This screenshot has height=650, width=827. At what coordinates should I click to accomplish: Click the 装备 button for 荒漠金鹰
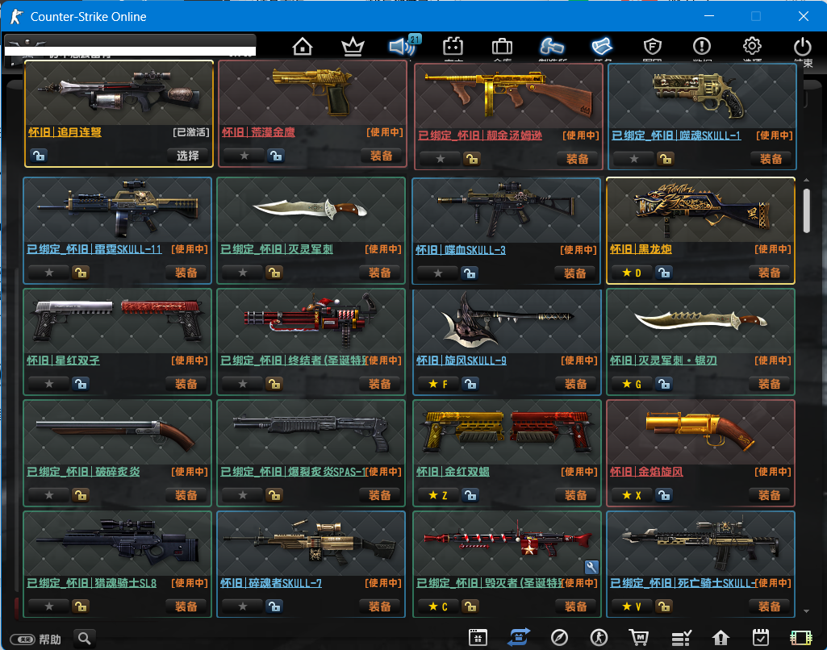[x=382, y=156]
